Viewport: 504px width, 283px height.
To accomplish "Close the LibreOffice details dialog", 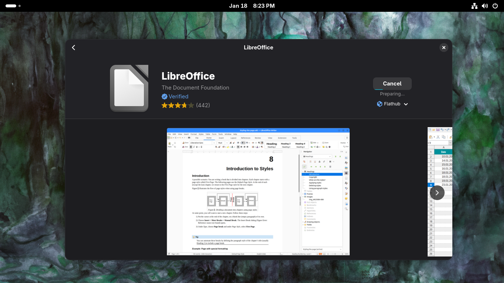I will [444, 48].
